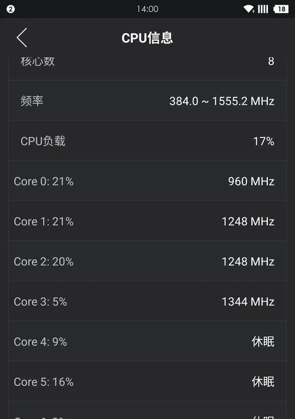Viewport: 295px width, 419px height.
Task: Tap the 960 MHz frequency value
Action: point(251,181)
